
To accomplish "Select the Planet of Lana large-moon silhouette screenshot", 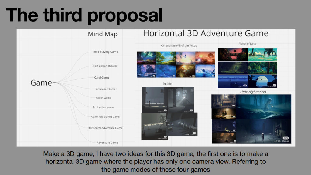I will point(263,81).
